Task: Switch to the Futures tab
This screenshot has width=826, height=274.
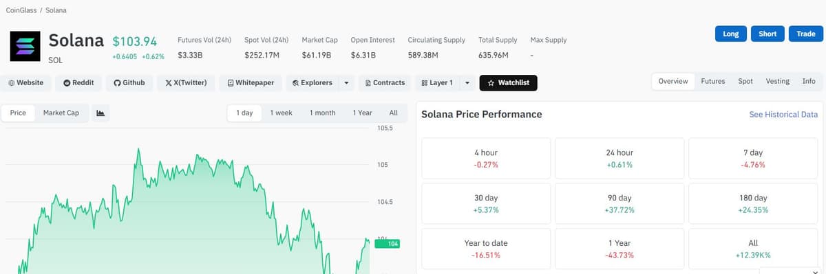Action: (x=712, y=81)
